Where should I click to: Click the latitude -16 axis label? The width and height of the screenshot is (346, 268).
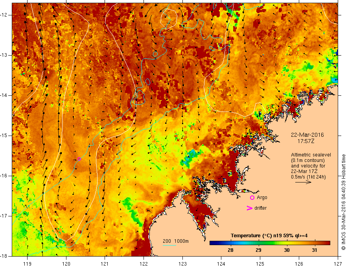[x=4, y=176]
